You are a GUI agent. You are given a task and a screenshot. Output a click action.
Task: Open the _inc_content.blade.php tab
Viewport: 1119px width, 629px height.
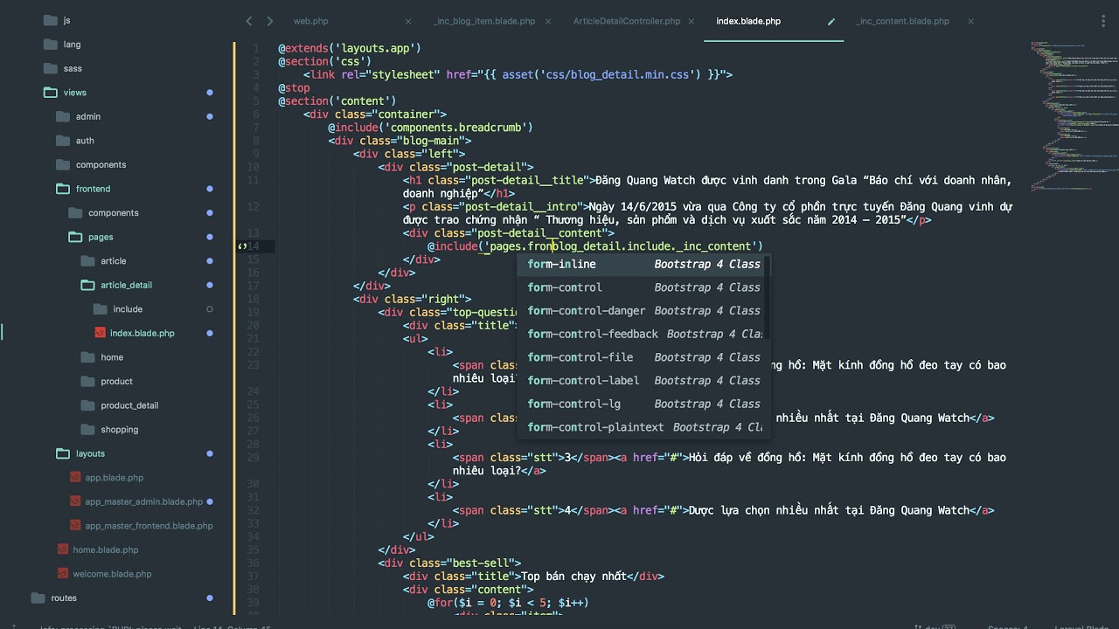903,21
